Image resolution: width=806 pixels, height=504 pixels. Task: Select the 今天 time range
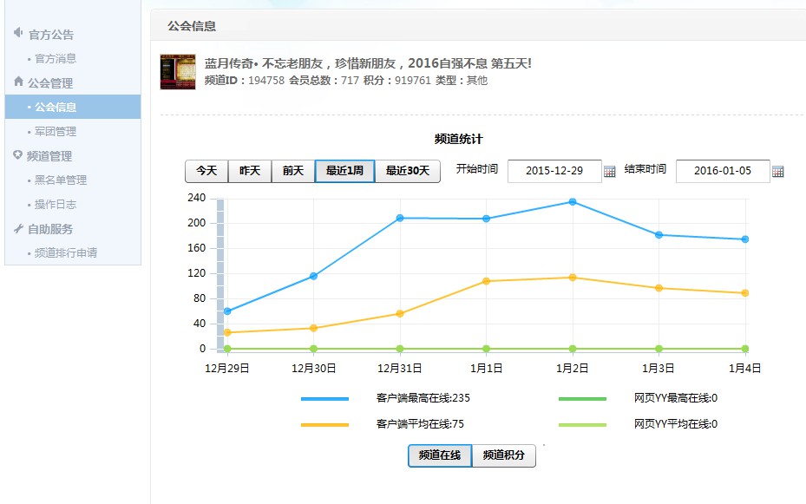click(x=206, y=171)
